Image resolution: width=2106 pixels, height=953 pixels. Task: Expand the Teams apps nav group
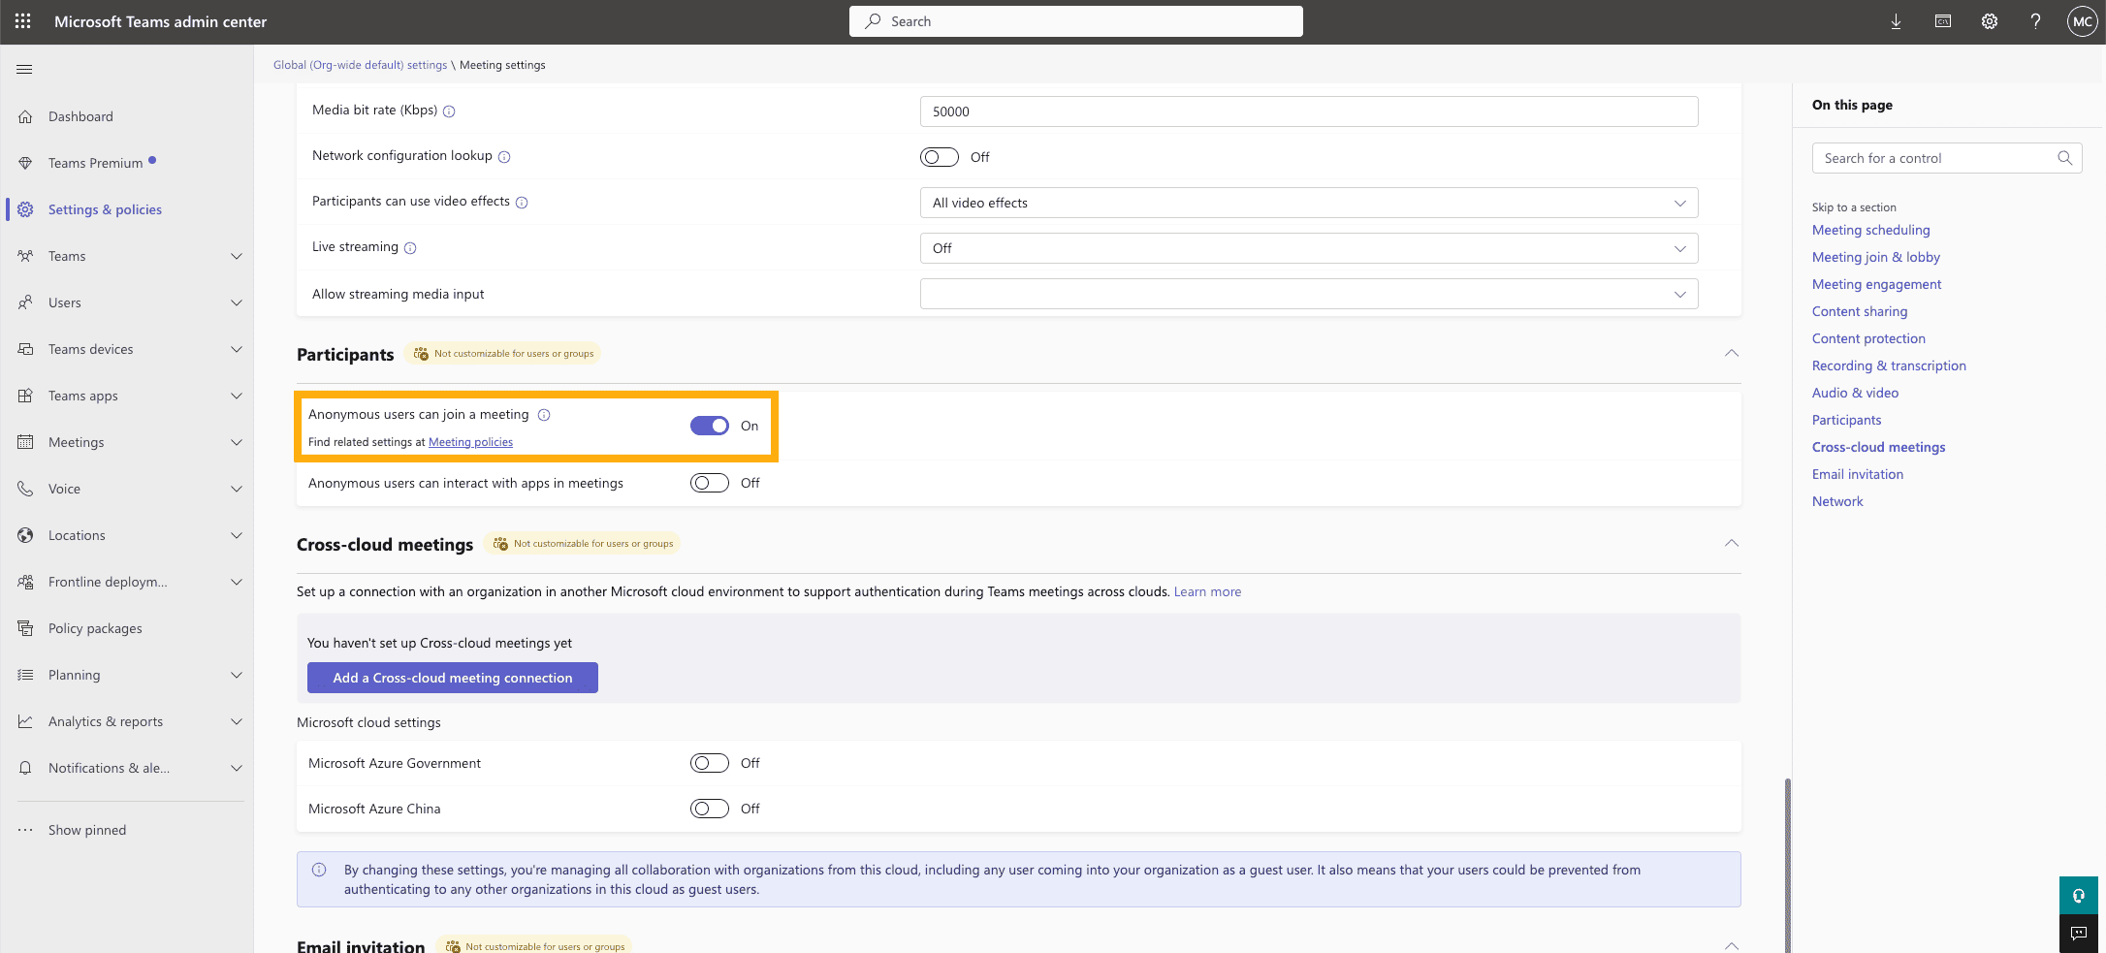(236, 396)
